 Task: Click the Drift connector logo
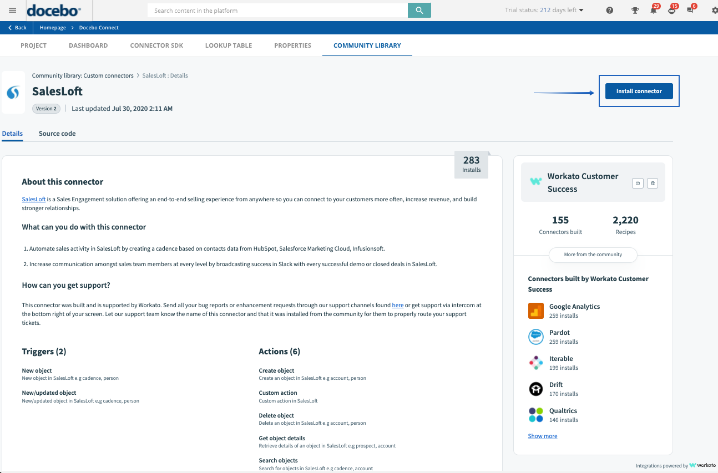coord(536,389)
